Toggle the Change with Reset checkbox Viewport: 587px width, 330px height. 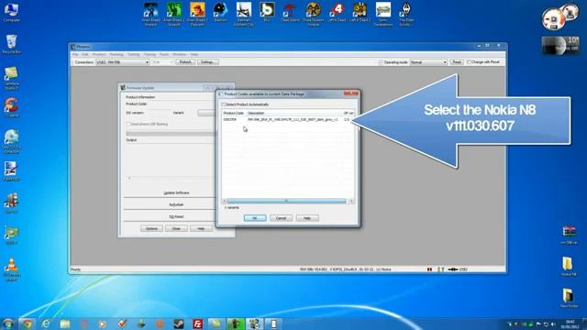click(469, 62)
